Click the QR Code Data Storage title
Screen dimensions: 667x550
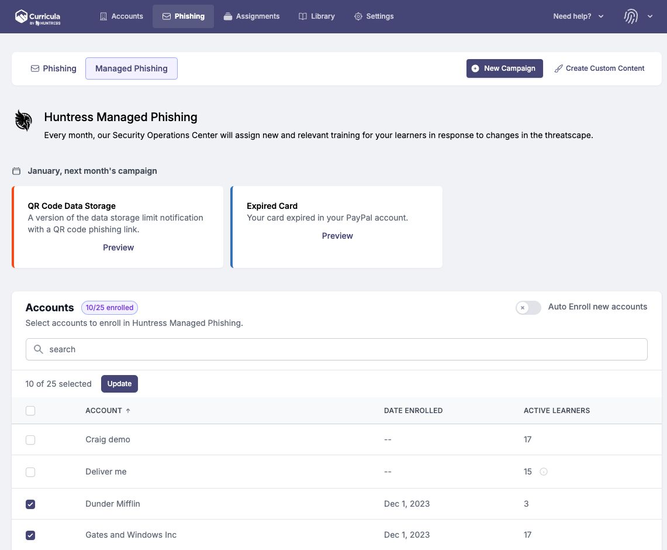pos(71,206)
